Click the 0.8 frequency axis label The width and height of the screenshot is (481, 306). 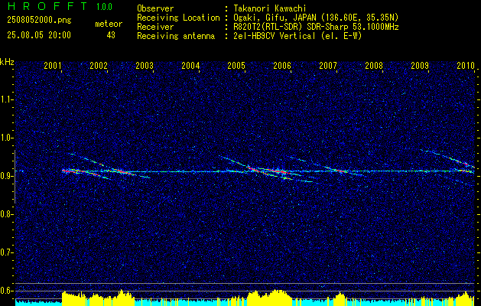point(6,214)
